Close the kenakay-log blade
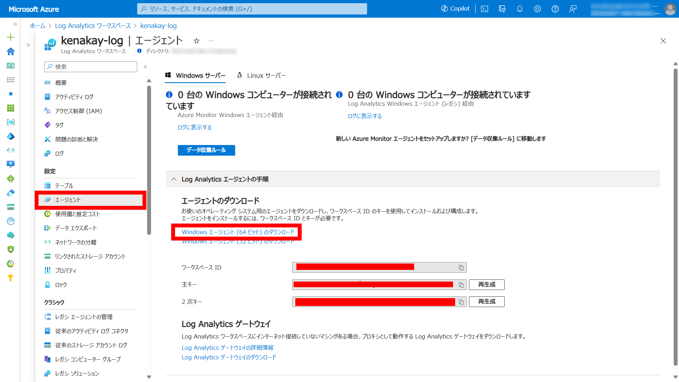 pyautogui.click(x=663, y=41)
